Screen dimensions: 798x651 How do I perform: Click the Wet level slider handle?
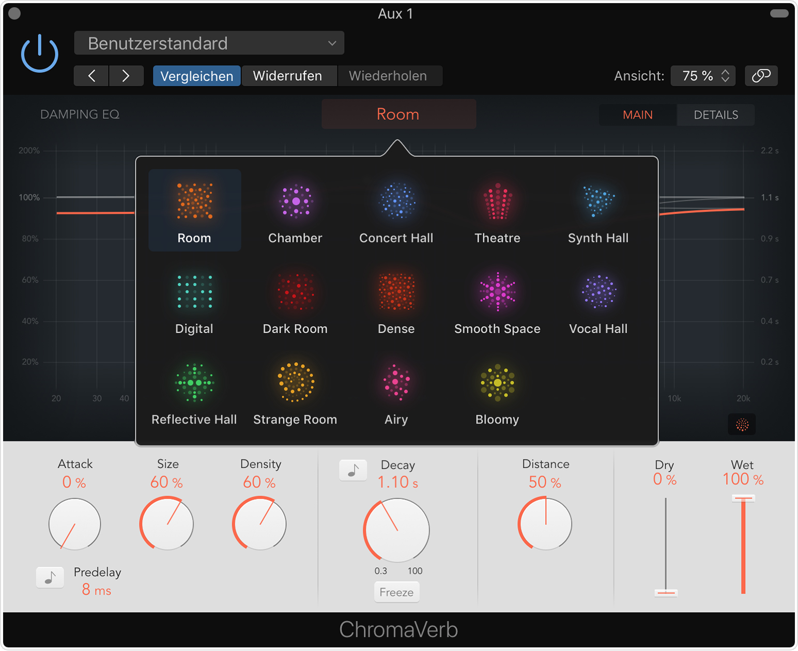click(x=743, y=498)
